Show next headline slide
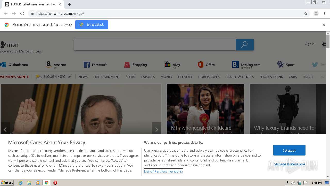 [156, 129]
